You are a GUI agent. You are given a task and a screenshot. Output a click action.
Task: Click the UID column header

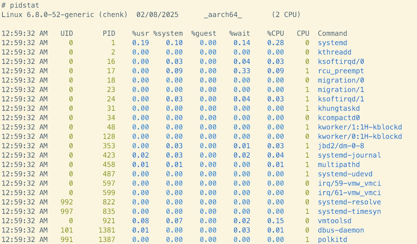point(67,33)
